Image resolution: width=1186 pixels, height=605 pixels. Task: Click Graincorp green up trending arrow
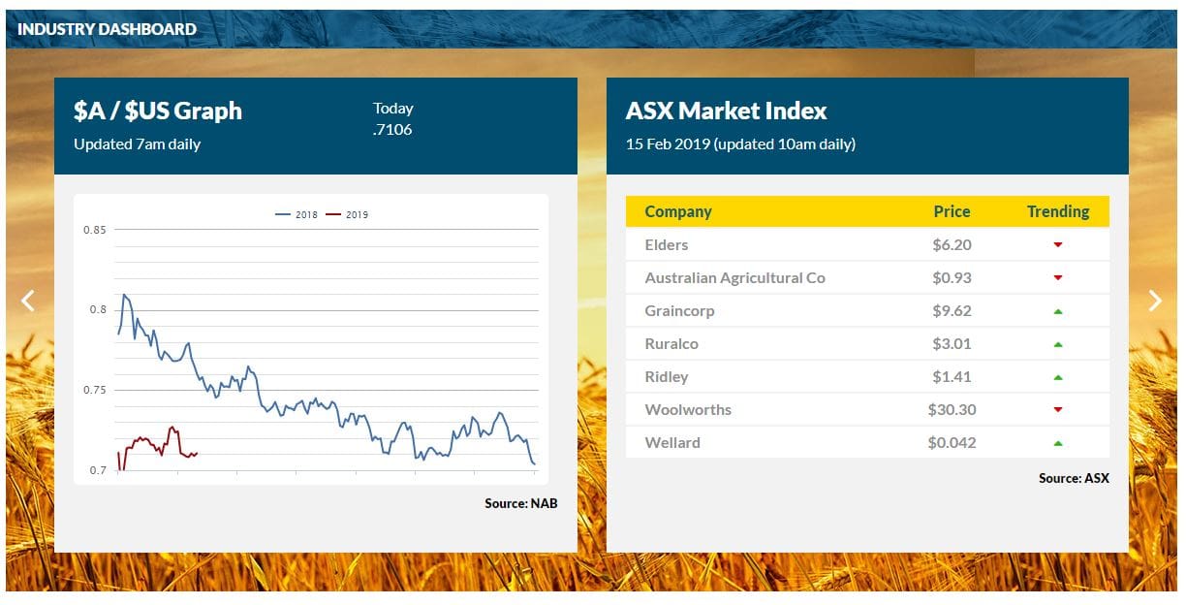point(1058,311)
